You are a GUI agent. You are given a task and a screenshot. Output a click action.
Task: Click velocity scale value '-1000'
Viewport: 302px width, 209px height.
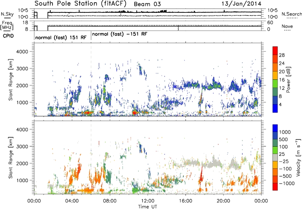pos(287,183)
